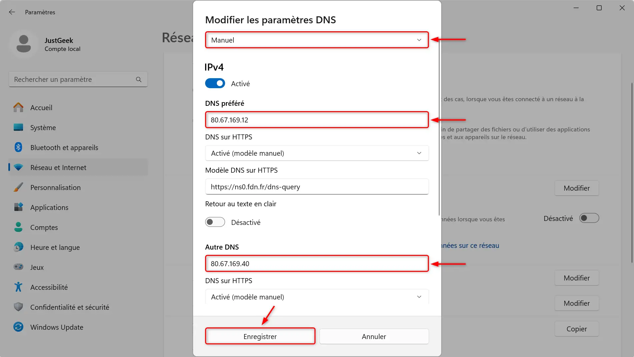The image size is (634, 357).
Task: Open Accueil settings page
Action: [x=78, y=107]
